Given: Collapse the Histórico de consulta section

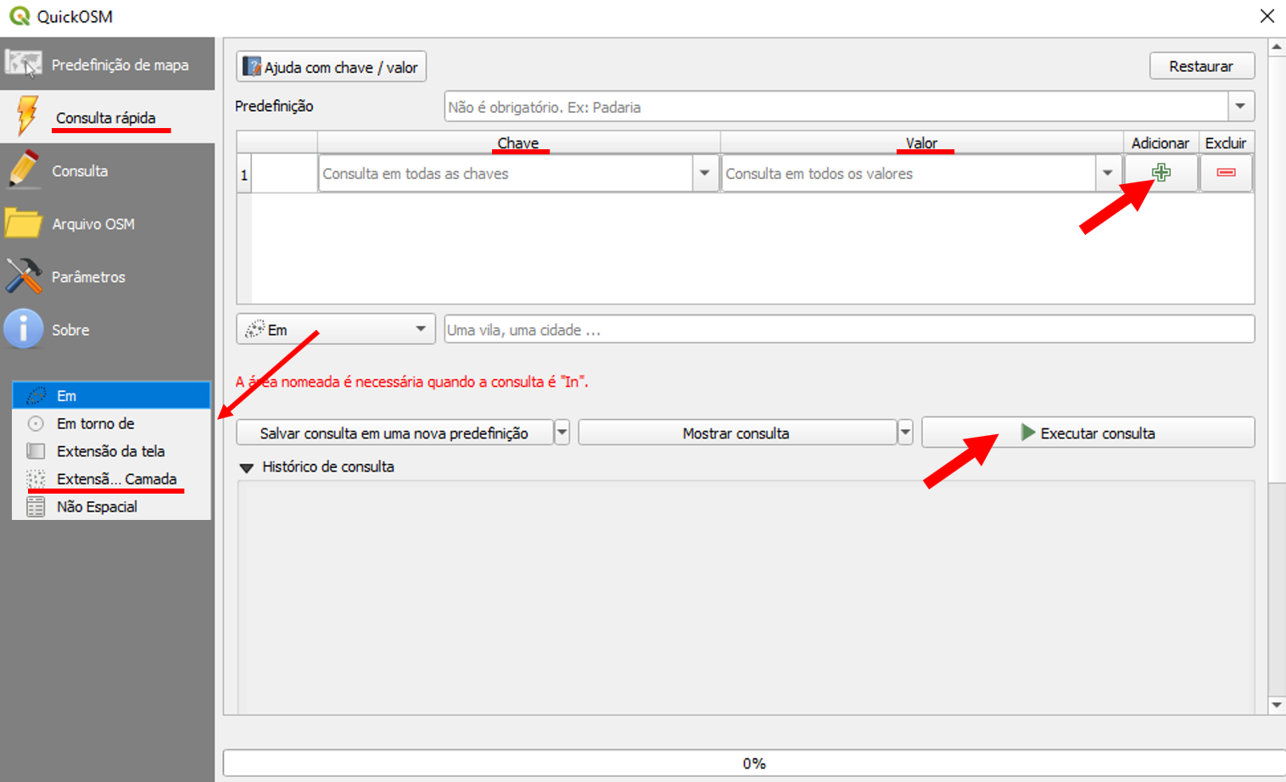Looking at the screenshot, I should [247, 467].
